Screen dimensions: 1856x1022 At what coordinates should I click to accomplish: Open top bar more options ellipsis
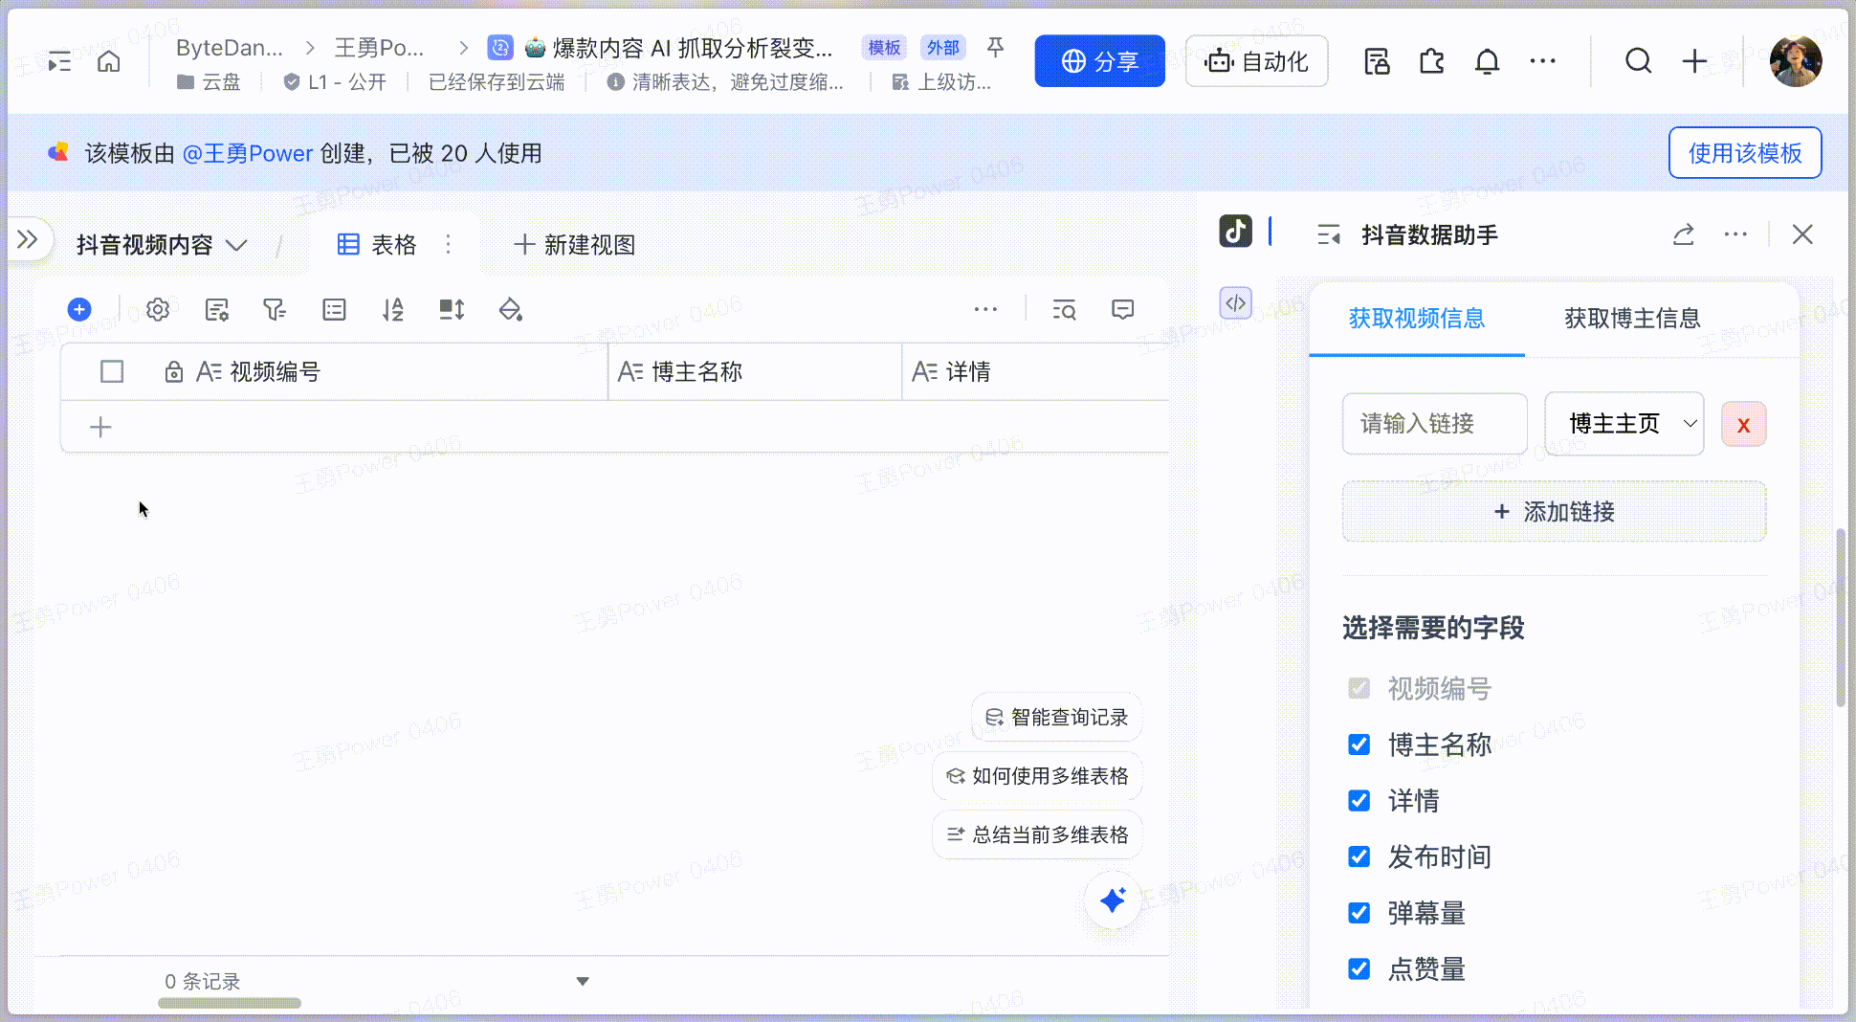point(1542,61)
